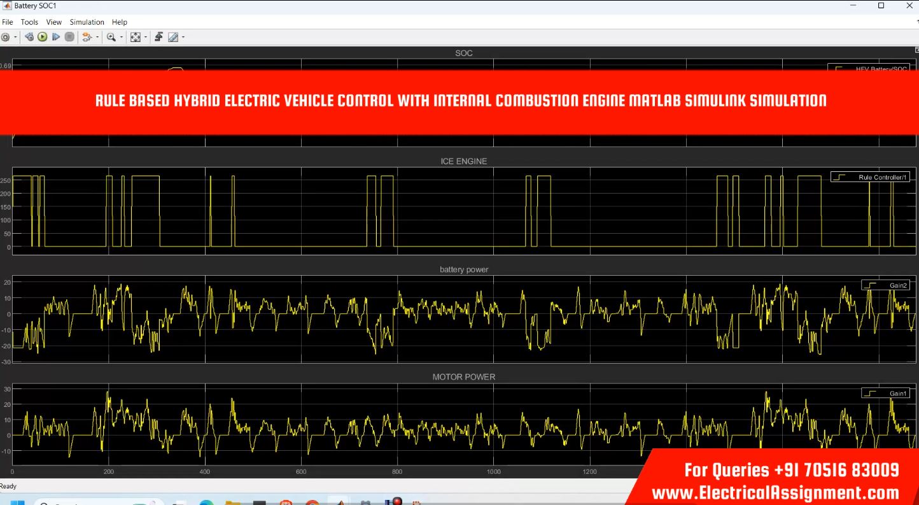Click the Step Forward icon

[56, 37]
